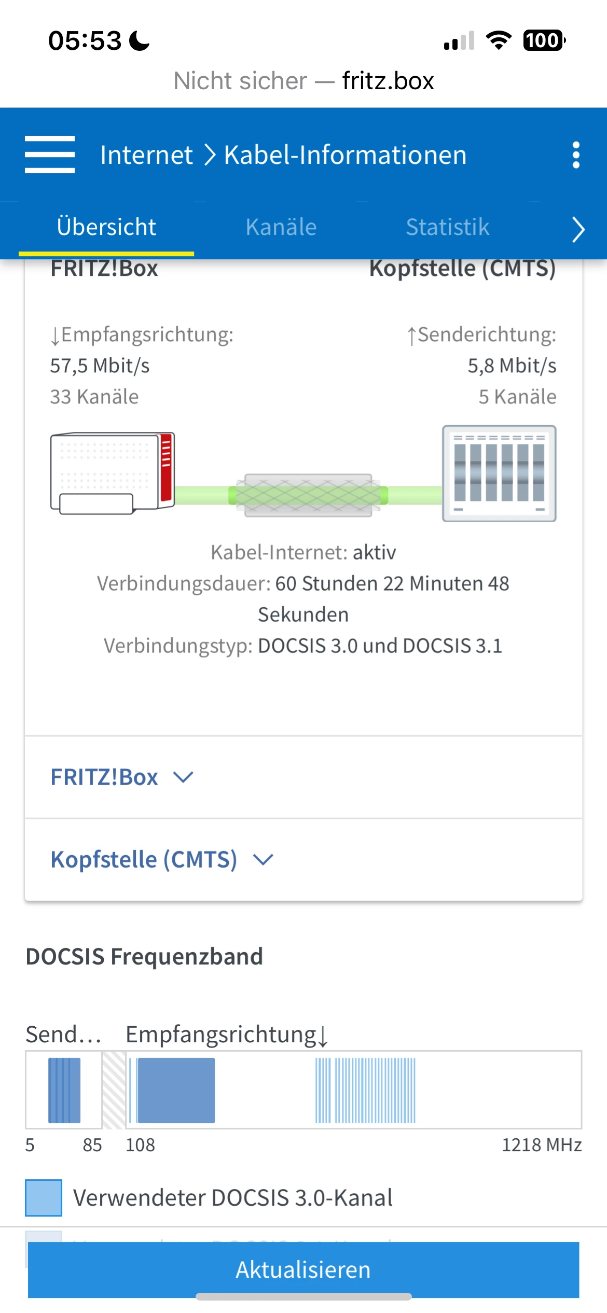Click the Internet breadcrumb in header
This screenshot has width=607, height=1313.
pos(146,155)
